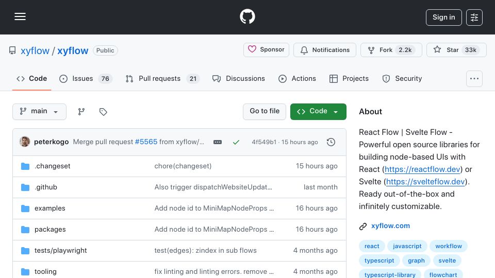Open appearance settings icon beside Sign in
This screenshot has height=278, width=495.
click(474, 18)
